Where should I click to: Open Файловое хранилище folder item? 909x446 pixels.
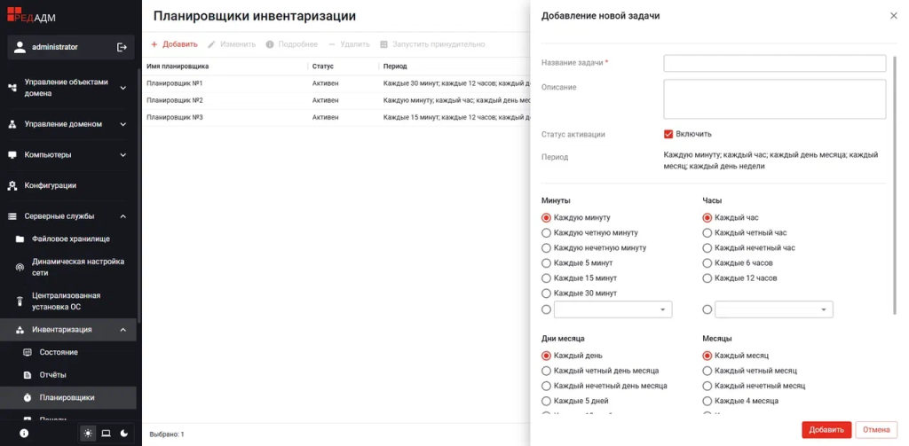pyautogui.click(x=70, y=239)
